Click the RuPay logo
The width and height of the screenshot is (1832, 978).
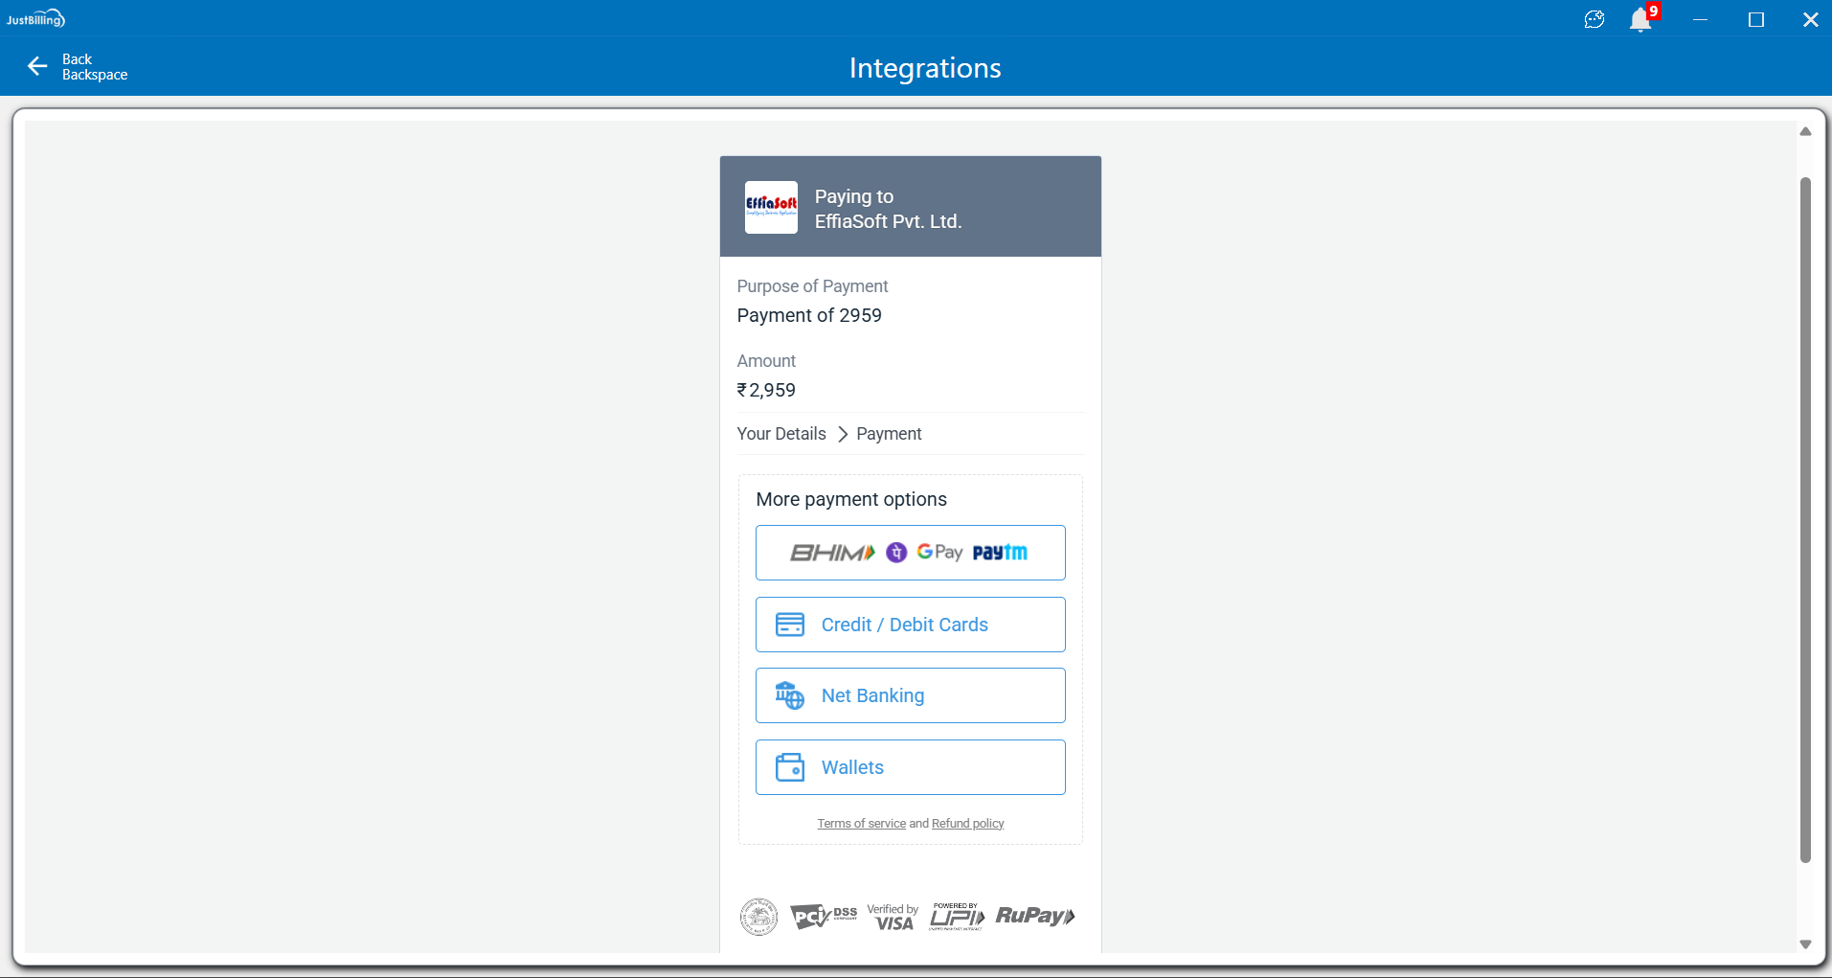[1035, 916]
